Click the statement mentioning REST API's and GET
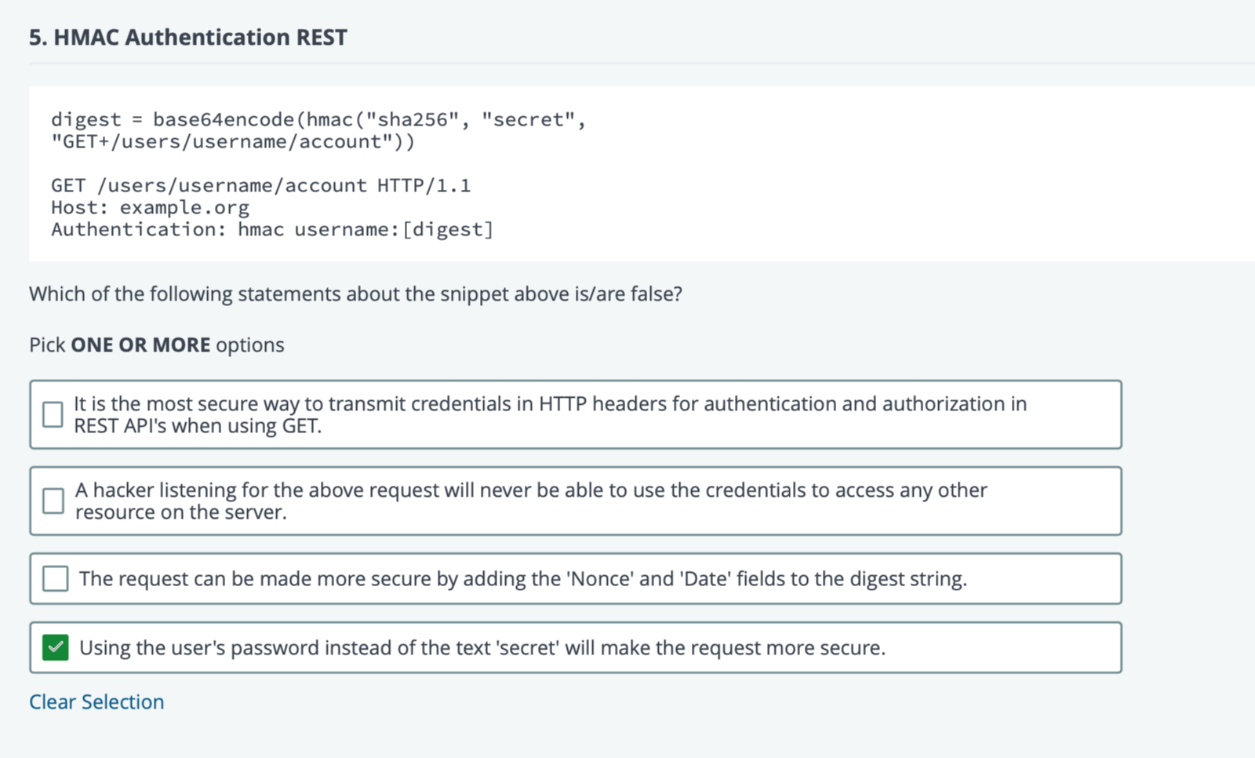The width and height of the screenshot is (1255, 758). [x=549, y=414]
